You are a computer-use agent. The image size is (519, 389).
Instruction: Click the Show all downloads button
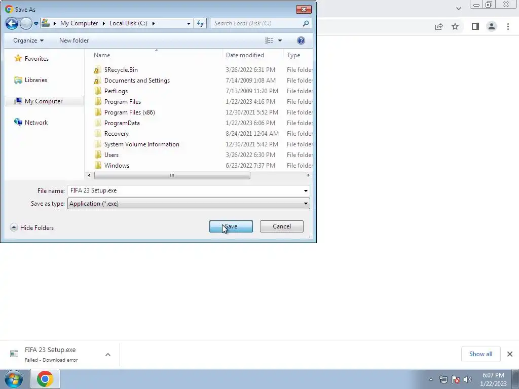tap(480, 354)
